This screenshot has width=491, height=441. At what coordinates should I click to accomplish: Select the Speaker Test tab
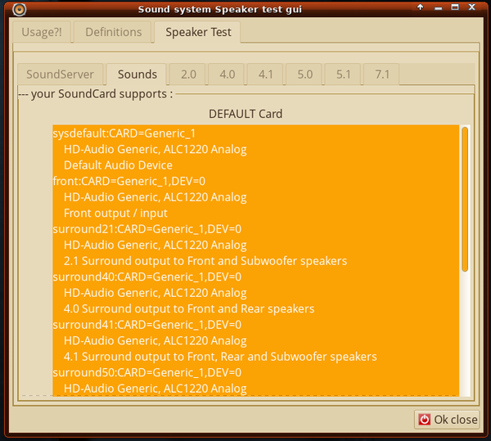pyautogui.click(x=198, y=33)
